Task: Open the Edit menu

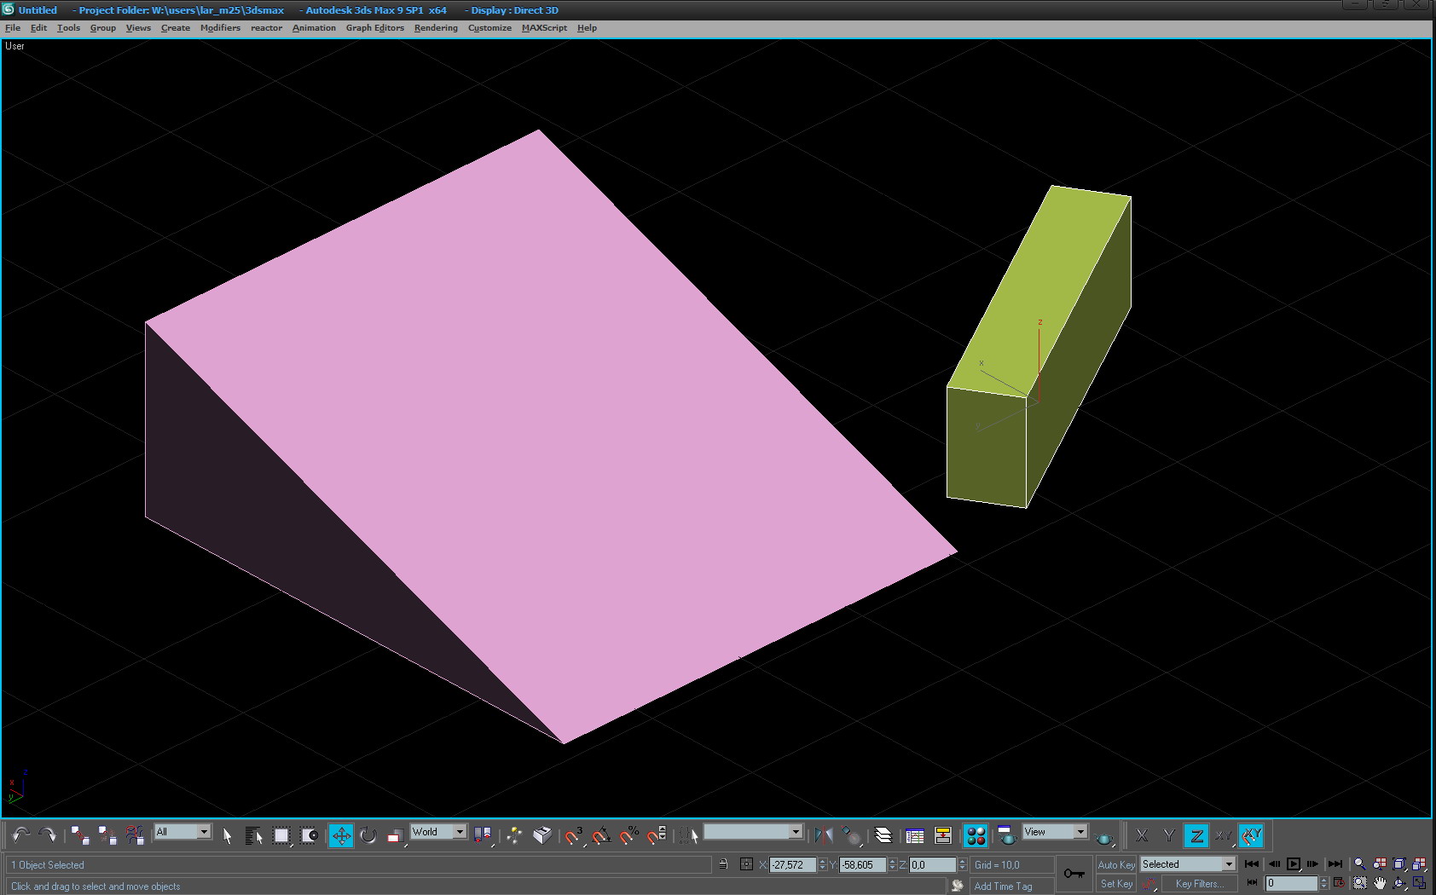Action: (38, 28)
